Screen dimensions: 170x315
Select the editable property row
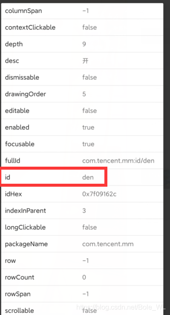click(x=82, y=111)
